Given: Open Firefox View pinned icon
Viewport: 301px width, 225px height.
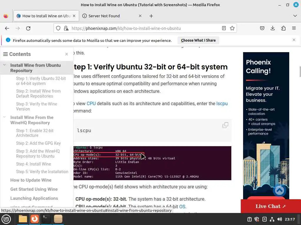Looking at the screenshot, I should (x=6, y=16).
